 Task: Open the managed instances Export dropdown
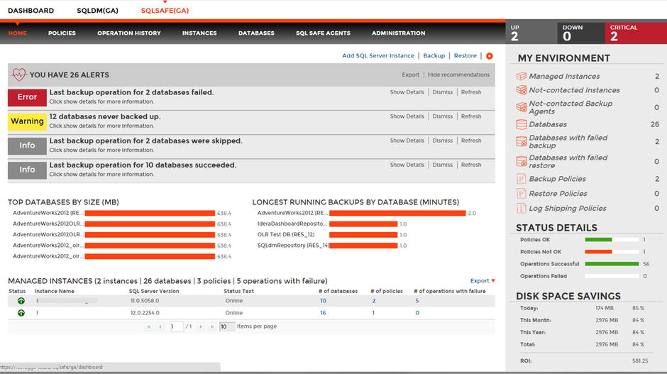(483, 281)
